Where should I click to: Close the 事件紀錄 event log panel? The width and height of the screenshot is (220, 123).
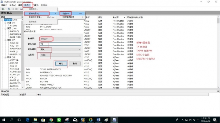[x=218, y=91]
